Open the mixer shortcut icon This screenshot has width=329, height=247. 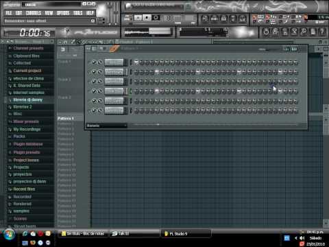click(x=243, y=19)
